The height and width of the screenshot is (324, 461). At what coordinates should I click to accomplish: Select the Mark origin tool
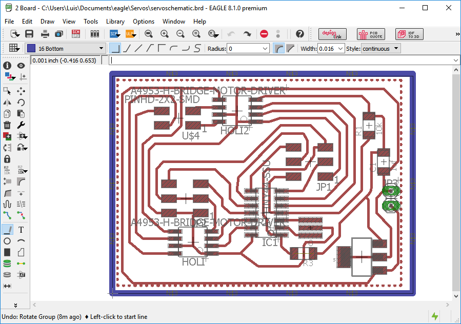tap(23, 77)
